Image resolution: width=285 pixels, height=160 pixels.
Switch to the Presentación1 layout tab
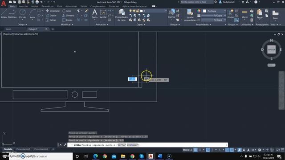[23, 149]
